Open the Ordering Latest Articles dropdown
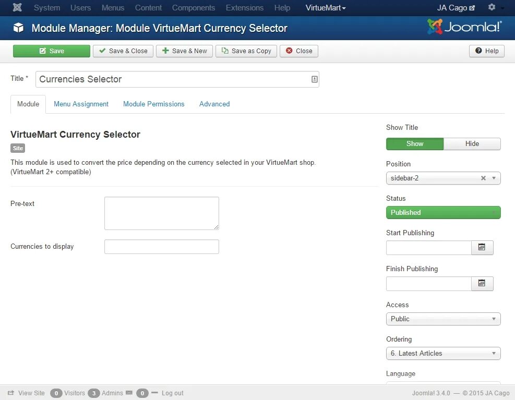The width and height of the screenshot is (515, 400). point(444,354)
